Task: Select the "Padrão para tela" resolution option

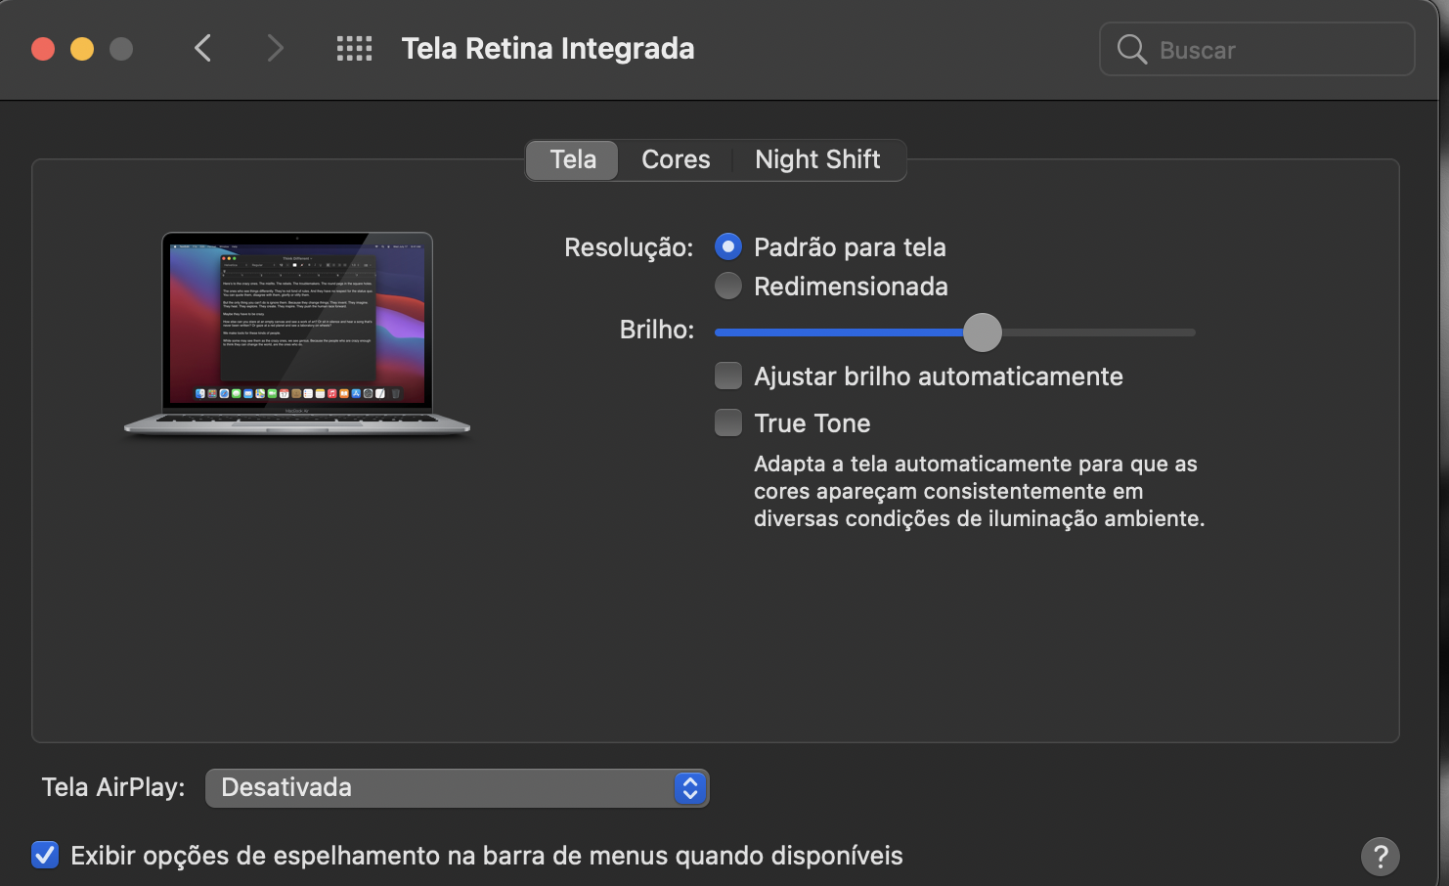Action: (728, 247)
